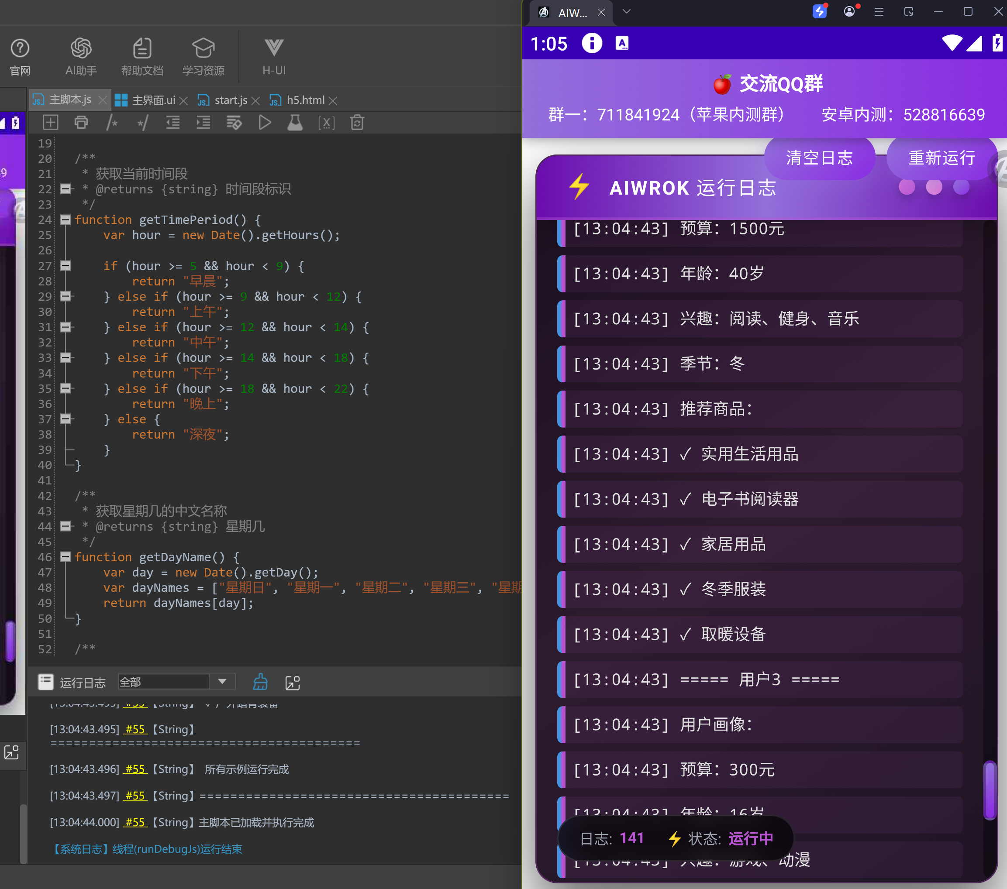
Task: Click the flask test icon
Action: tap(295, 122)
